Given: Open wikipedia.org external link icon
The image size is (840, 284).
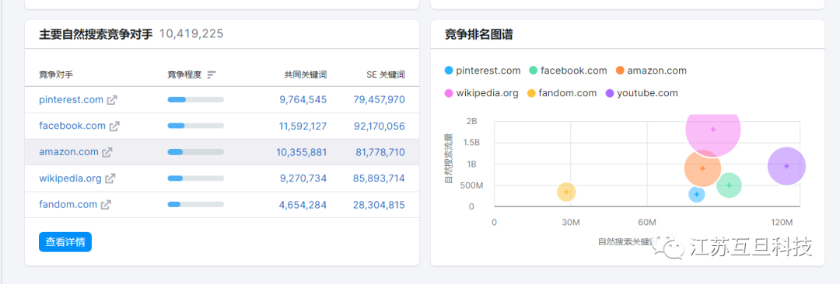Looking at the screenshot, I should pyautogui.click(x=110, y=178).
